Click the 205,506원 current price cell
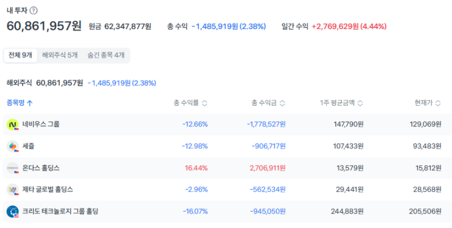The width and height of the screenshot is (452, 228). [x=425, y=212]
